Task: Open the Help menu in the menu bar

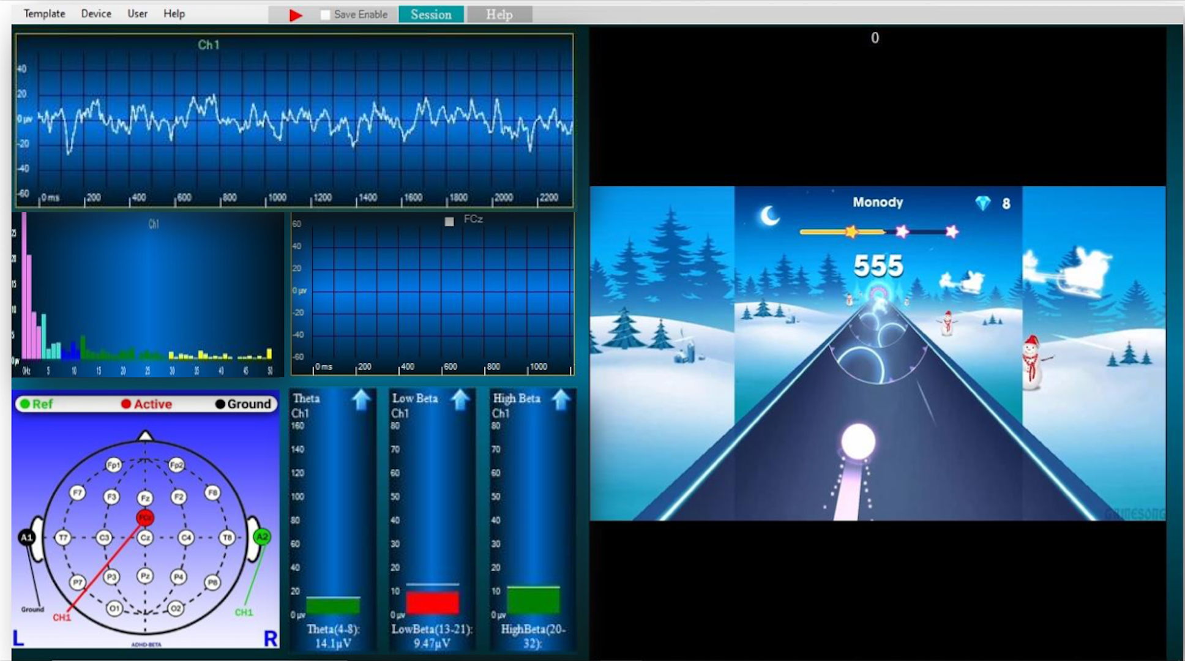Action: tap(174, 13)
